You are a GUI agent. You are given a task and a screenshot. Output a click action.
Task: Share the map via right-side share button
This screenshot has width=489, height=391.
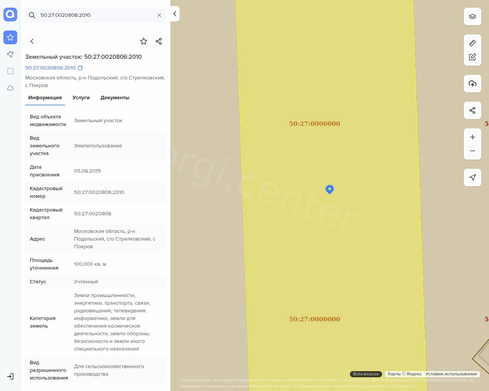point(473,110)
